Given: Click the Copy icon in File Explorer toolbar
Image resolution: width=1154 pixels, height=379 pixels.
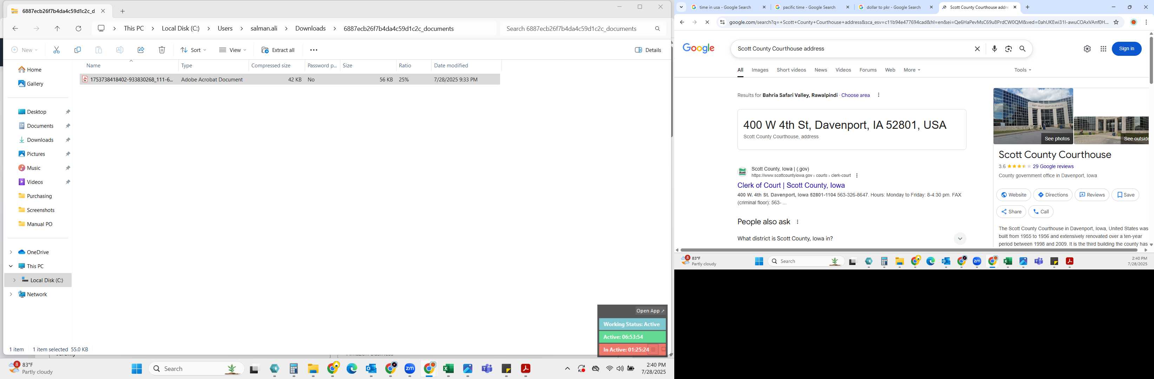Looking at the screenshot, I should 78,50.
